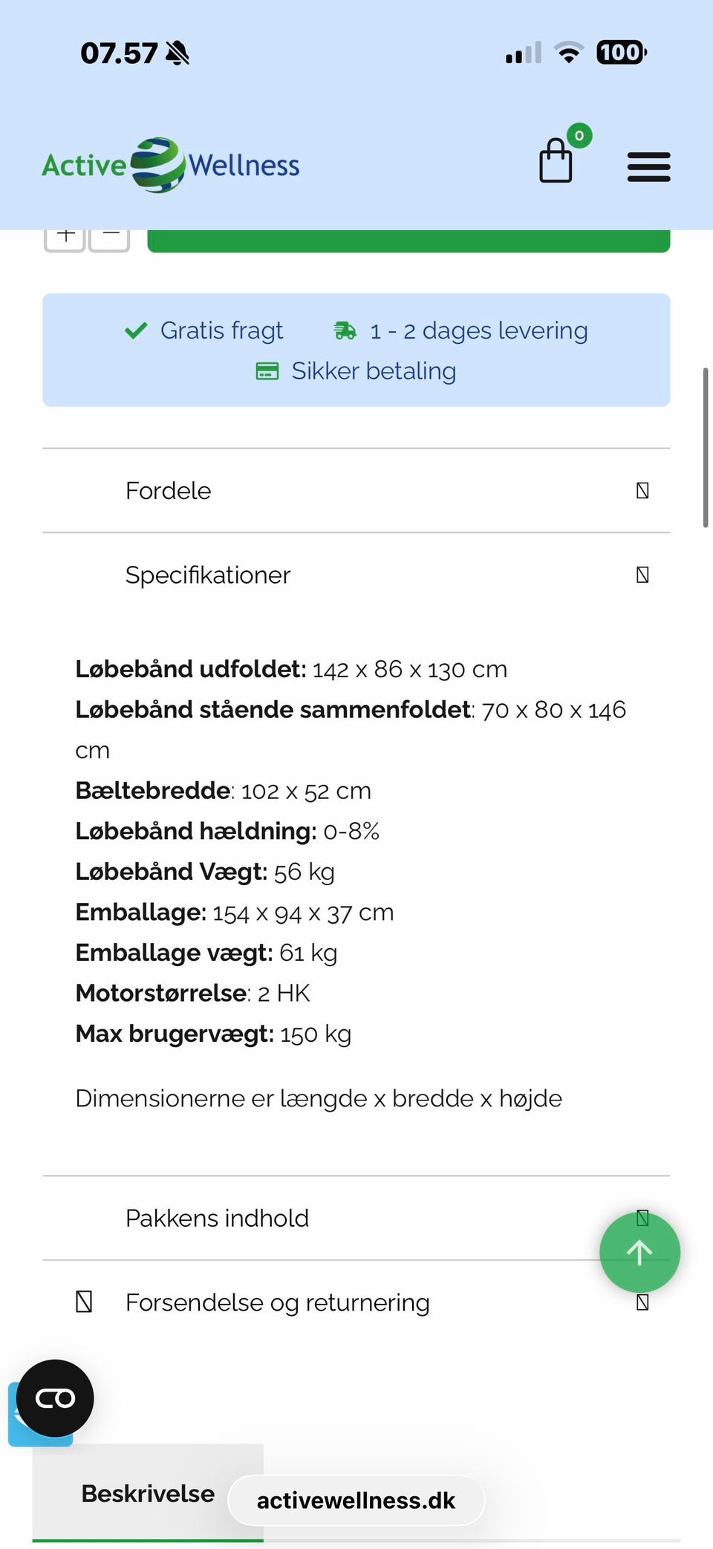Open the black chat widget bubble

point(55,1398)
